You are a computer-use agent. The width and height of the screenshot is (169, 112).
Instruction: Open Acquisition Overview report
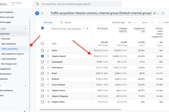6,39
